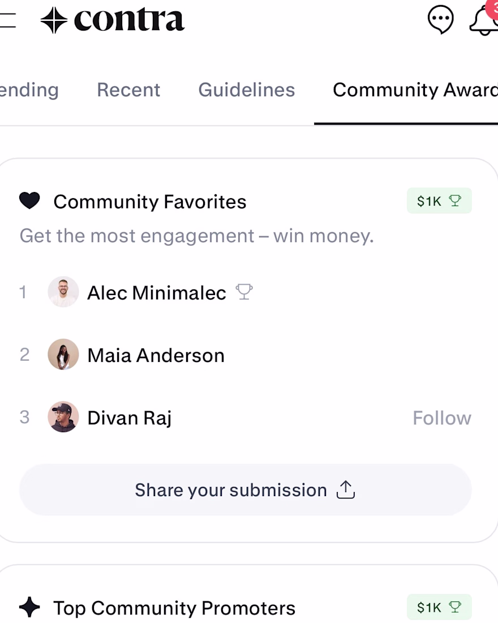Image resolution: width=498 pixels, height=623 pixels.
Task: Click the star icon beside Top Community Promoters
Action: pyautogui.click(x=29, y=608)
